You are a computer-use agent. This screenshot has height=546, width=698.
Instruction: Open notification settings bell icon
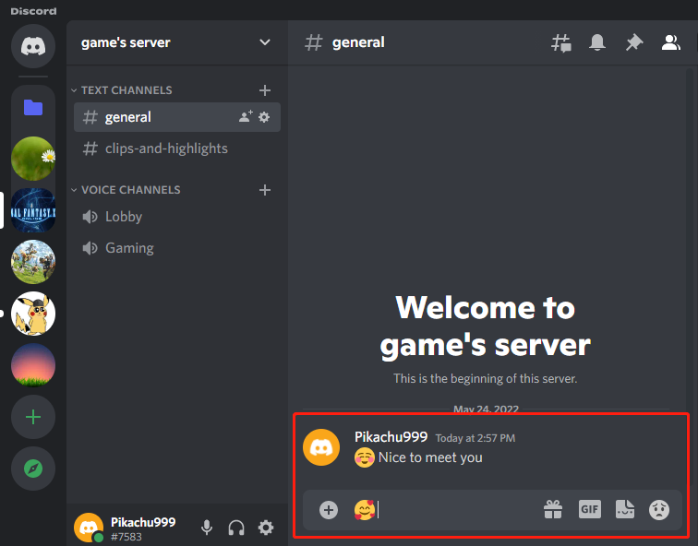click(597, 42)
